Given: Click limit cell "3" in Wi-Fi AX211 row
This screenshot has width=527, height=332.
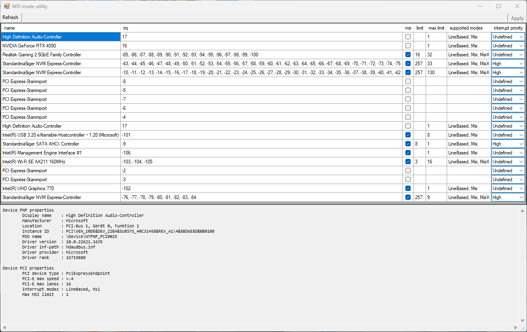Looking at the screenshot, I should coord(420,162).
